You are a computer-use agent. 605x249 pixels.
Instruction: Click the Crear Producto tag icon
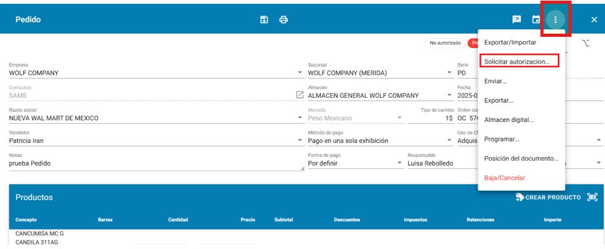tap(520, 197)
